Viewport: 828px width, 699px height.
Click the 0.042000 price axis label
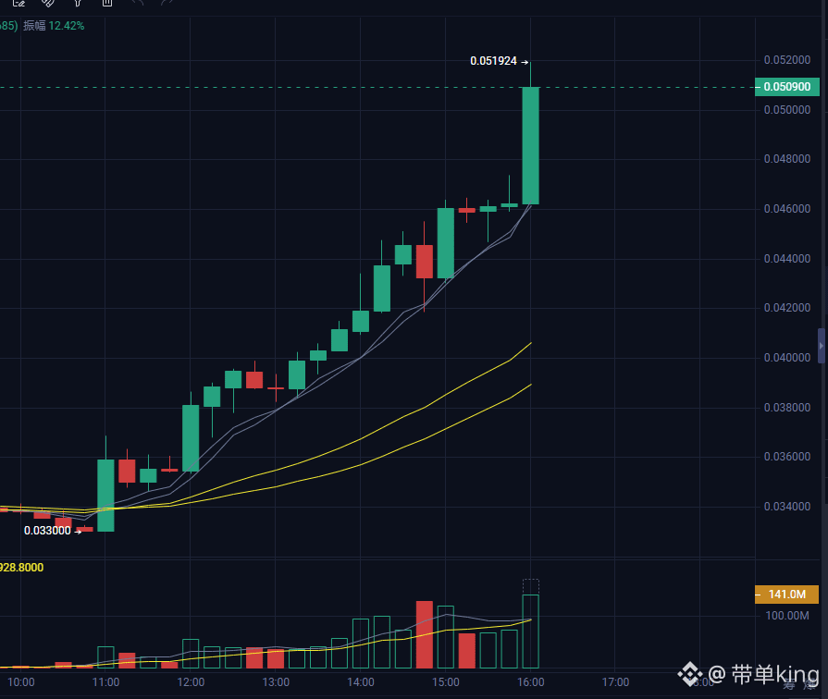(x=786, y=308)
